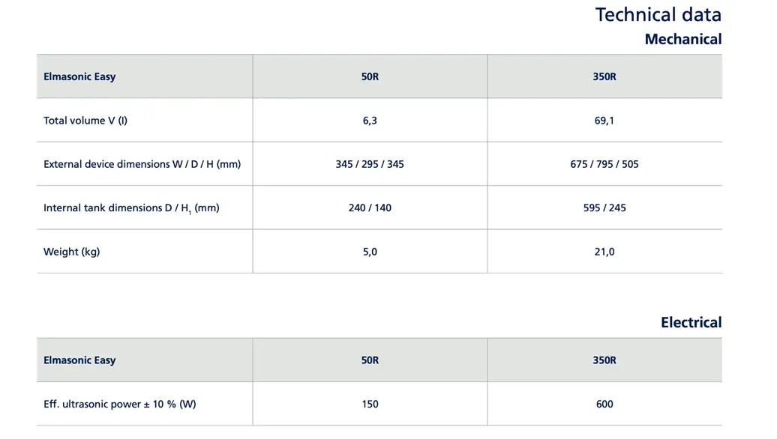
Task: Click the 350R column header in the Mechanical table
Action: point(604,76)
